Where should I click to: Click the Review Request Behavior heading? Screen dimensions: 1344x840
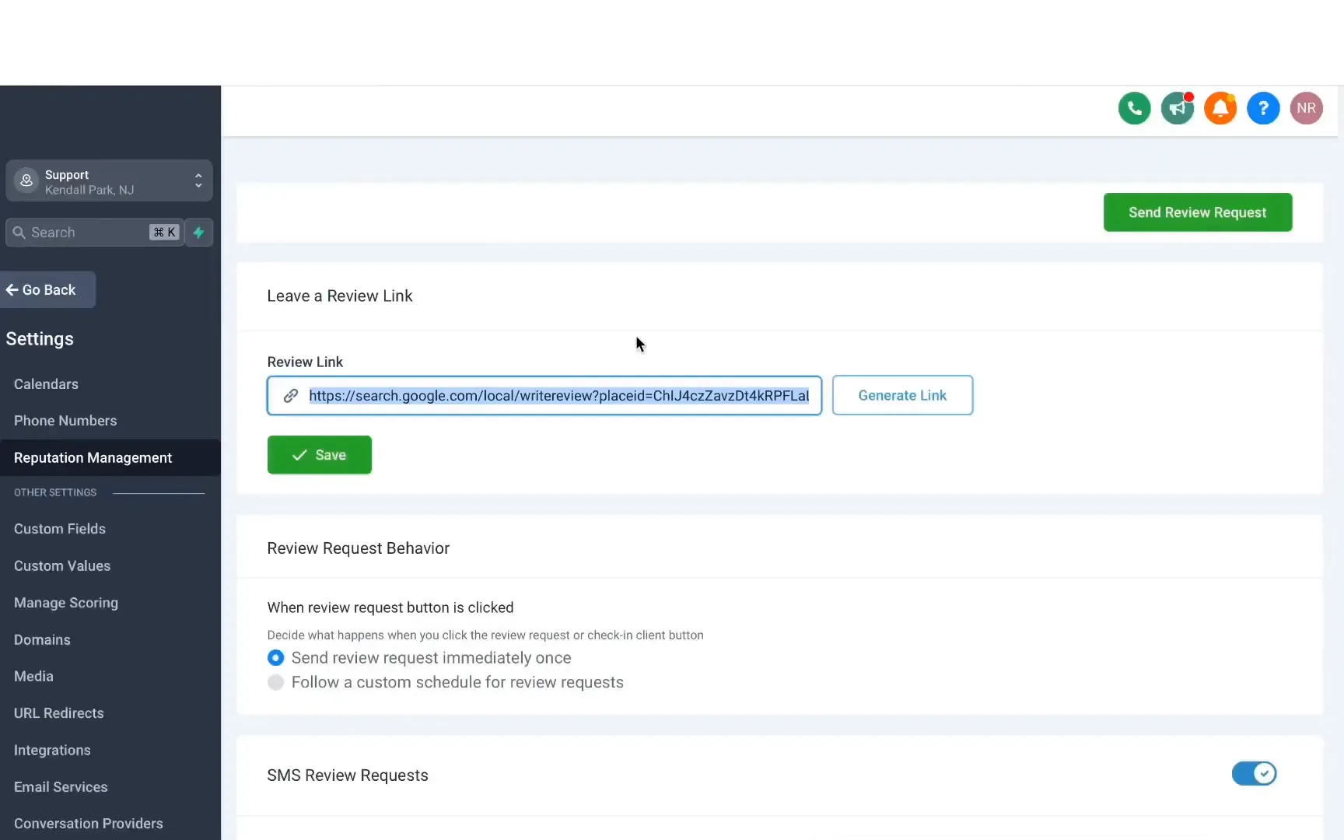pyautogui.click(x=358, y=548)
